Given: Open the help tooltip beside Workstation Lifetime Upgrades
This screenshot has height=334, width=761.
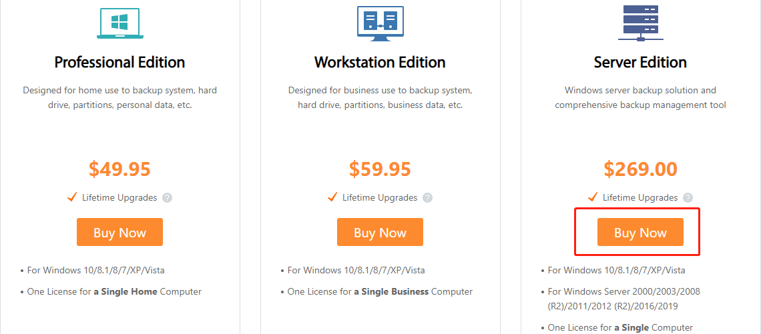Looking at the screenshot, I should tap(428, 198).
